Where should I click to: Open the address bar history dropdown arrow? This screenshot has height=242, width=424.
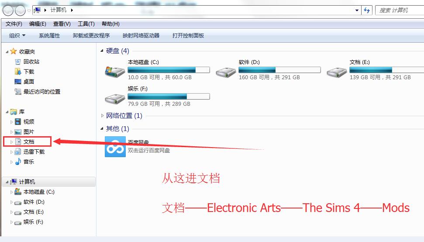(357, 10)
